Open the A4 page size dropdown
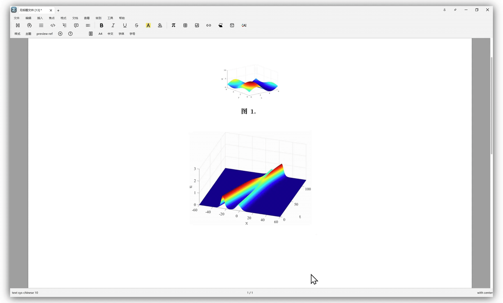Screen dimensions: 503x303 pos(100,34)
